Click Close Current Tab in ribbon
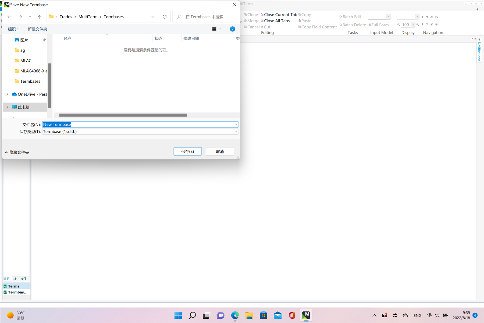Viewport: 484px width, 323px height. 279,15
